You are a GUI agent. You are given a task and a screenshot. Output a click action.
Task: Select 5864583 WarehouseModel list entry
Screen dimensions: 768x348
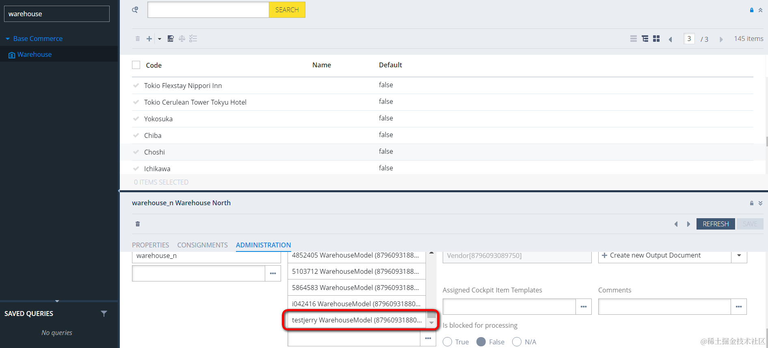357,288
